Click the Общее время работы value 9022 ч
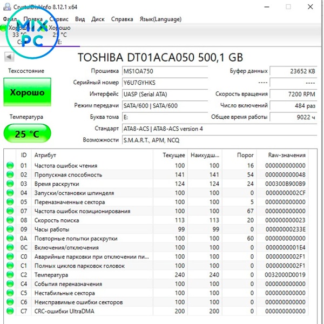324x324 pixels. point(293,117)
